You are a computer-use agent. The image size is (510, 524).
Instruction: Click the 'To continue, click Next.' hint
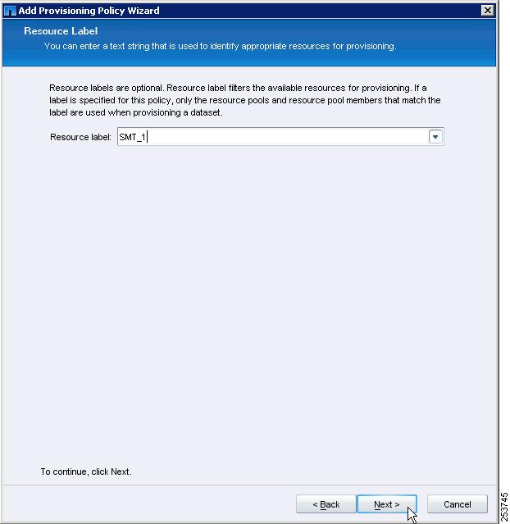[86, 472]
